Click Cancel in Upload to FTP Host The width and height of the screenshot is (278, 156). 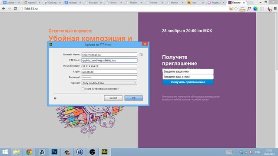[x=113, y=98]
